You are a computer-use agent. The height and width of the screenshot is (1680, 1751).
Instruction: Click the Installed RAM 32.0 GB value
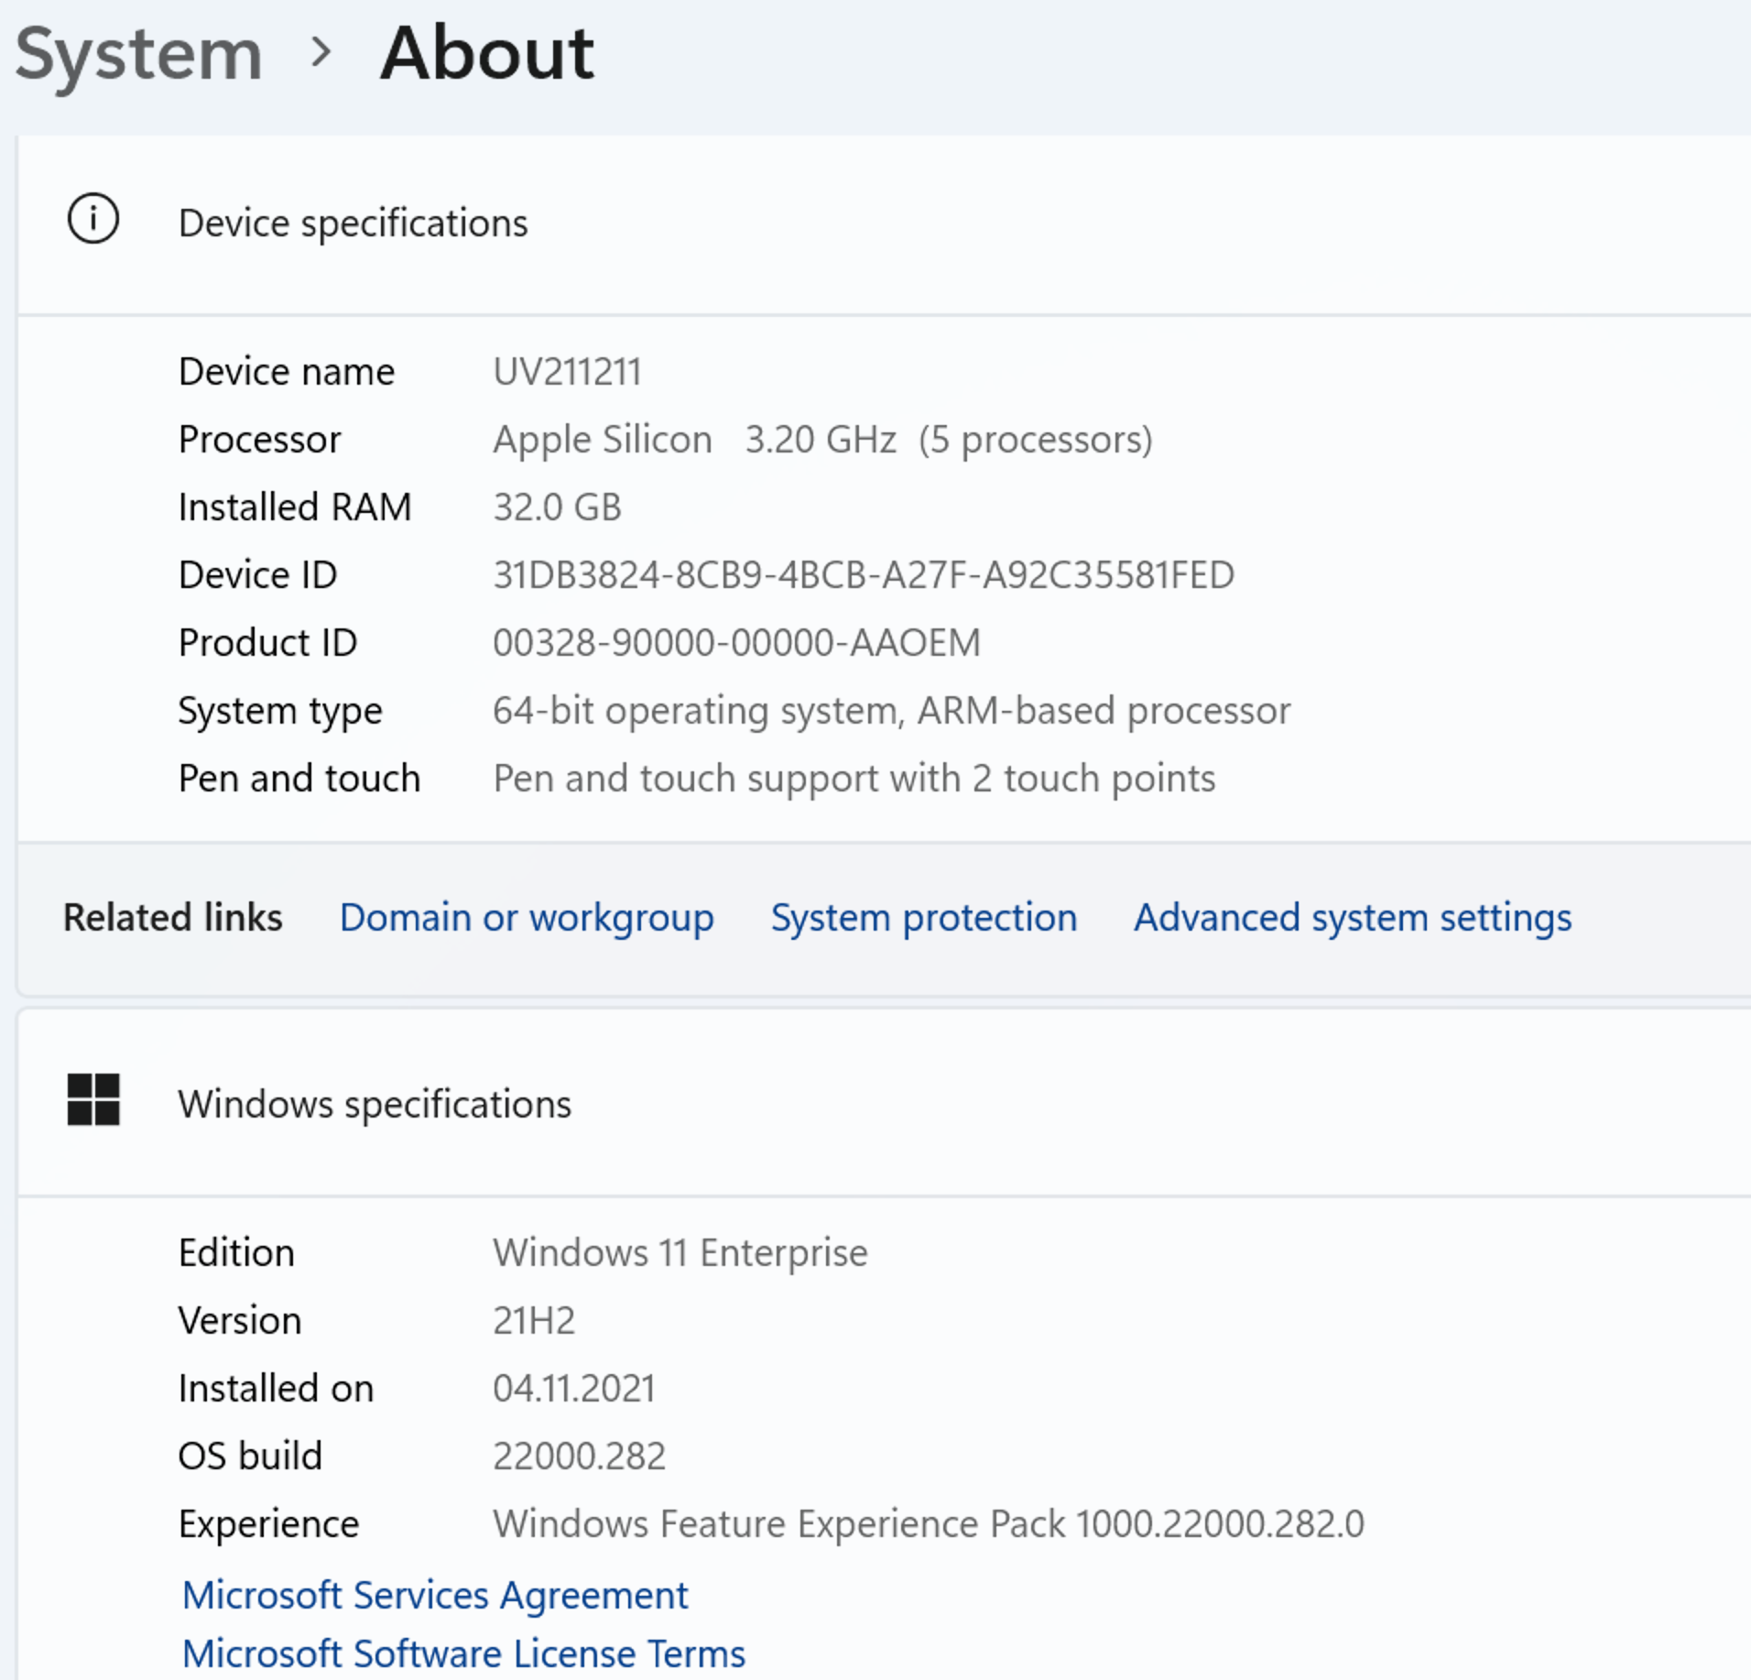557,507
